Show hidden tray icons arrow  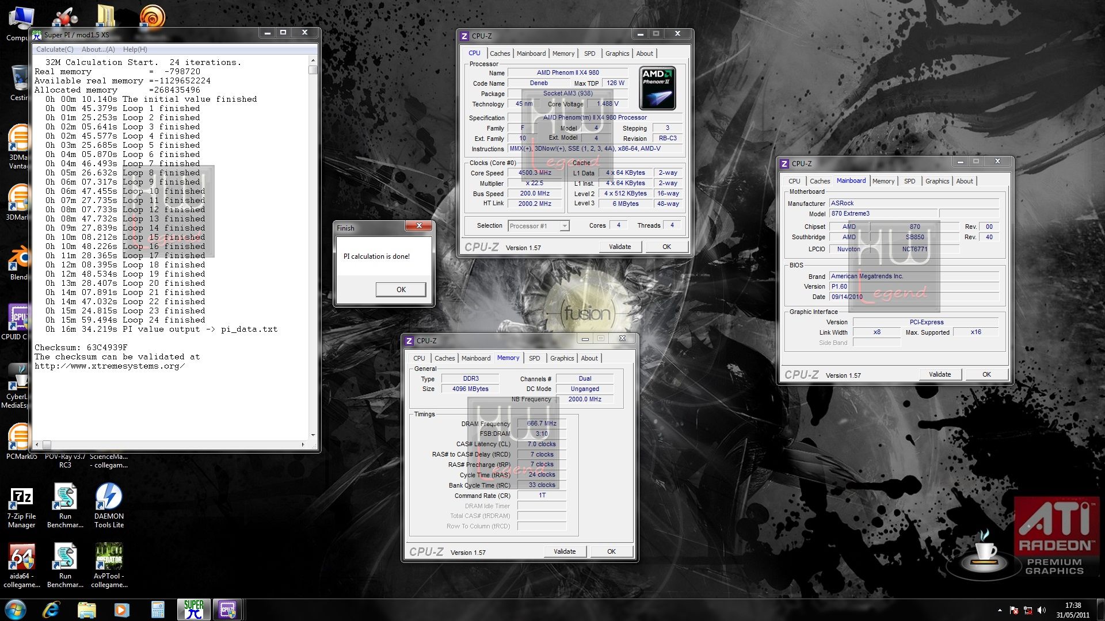pyautogui.click(x=1000, y=610)
